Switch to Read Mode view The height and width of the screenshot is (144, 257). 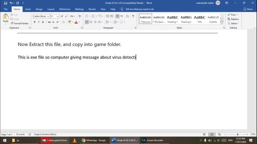(x=204, y=134)
